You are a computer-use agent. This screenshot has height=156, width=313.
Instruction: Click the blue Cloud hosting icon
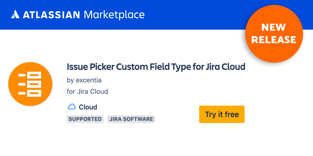(x=72, y=107)
